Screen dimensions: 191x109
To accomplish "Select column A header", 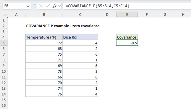I will pos(16,15).
